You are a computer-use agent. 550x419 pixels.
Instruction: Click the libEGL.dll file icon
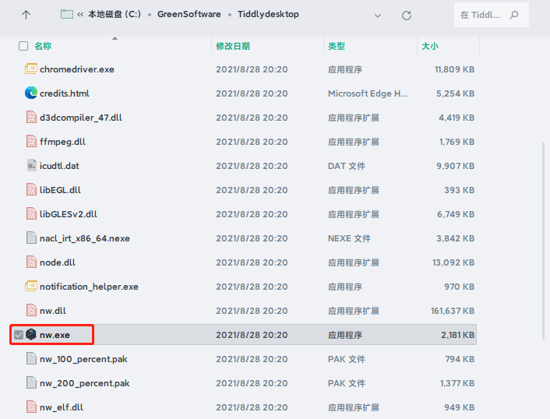pyautogui.click(x=31, y=190)
